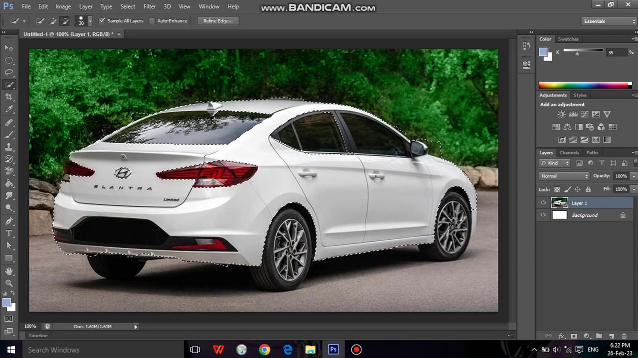Image resolution: width=638 pixels, height=358 pixels.
Task: Click New Selection mode icon in options bar
Action: [x=40, y=21]
